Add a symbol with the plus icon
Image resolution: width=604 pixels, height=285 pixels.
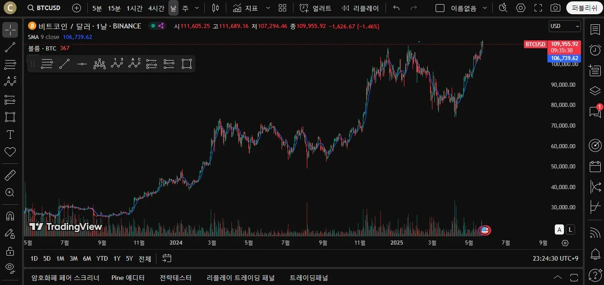(76, 8)
